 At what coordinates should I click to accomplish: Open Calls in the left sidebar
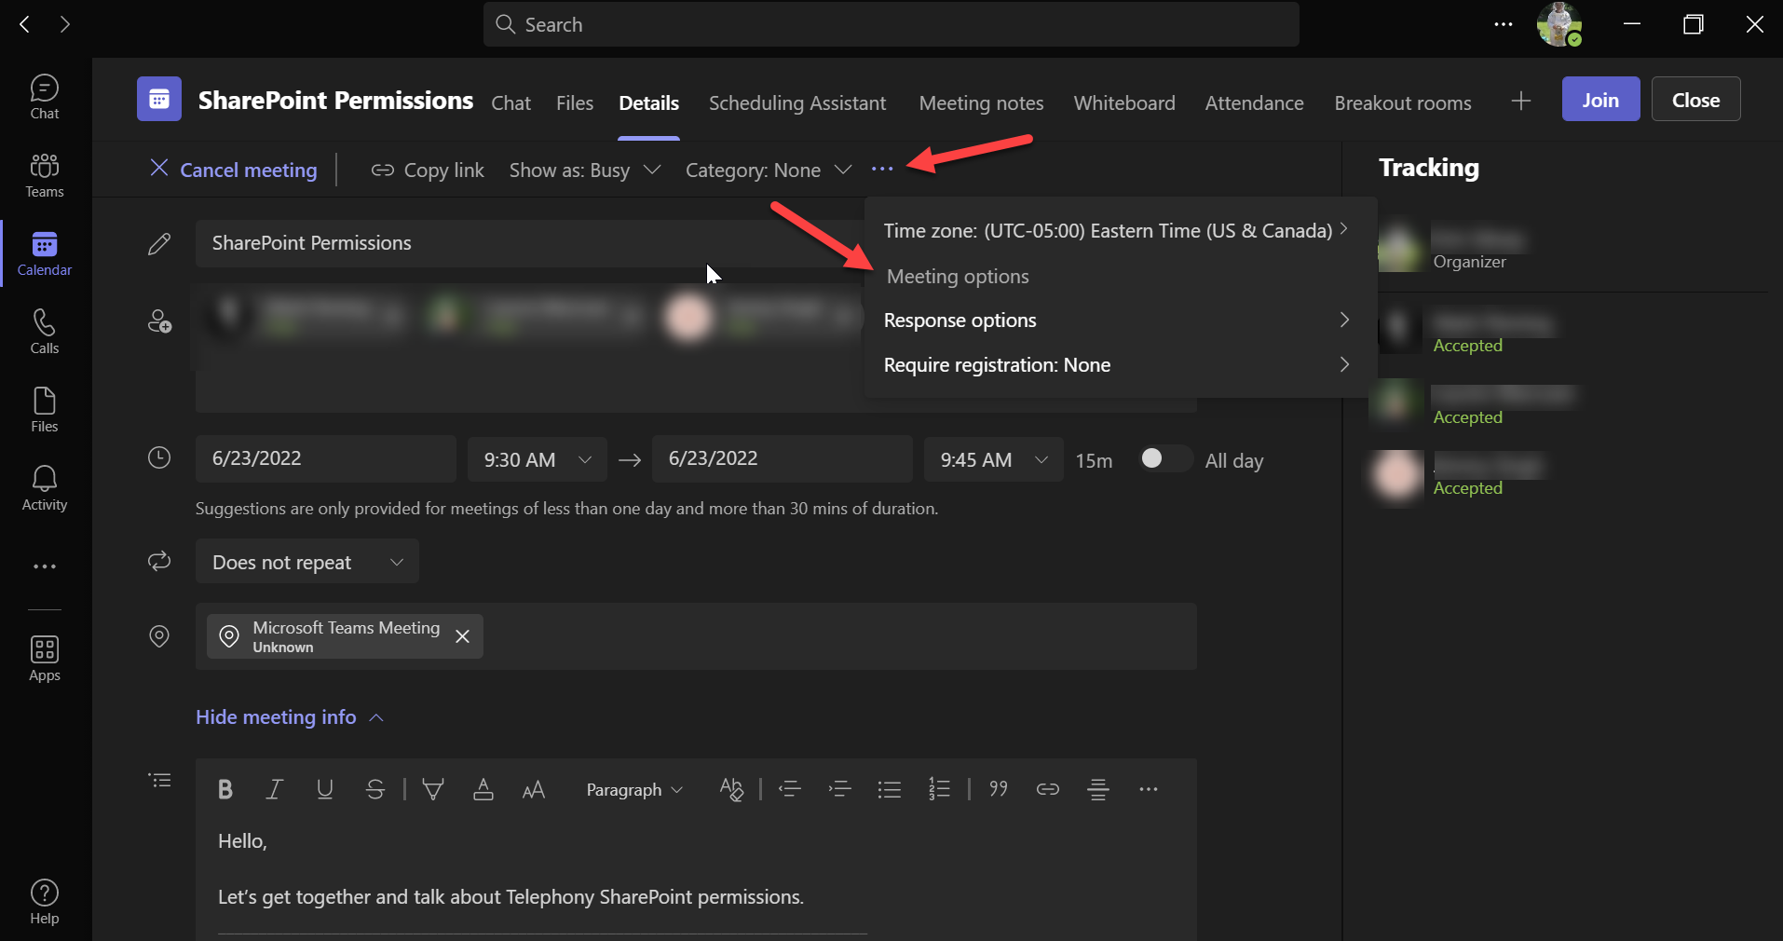point(45,332)
